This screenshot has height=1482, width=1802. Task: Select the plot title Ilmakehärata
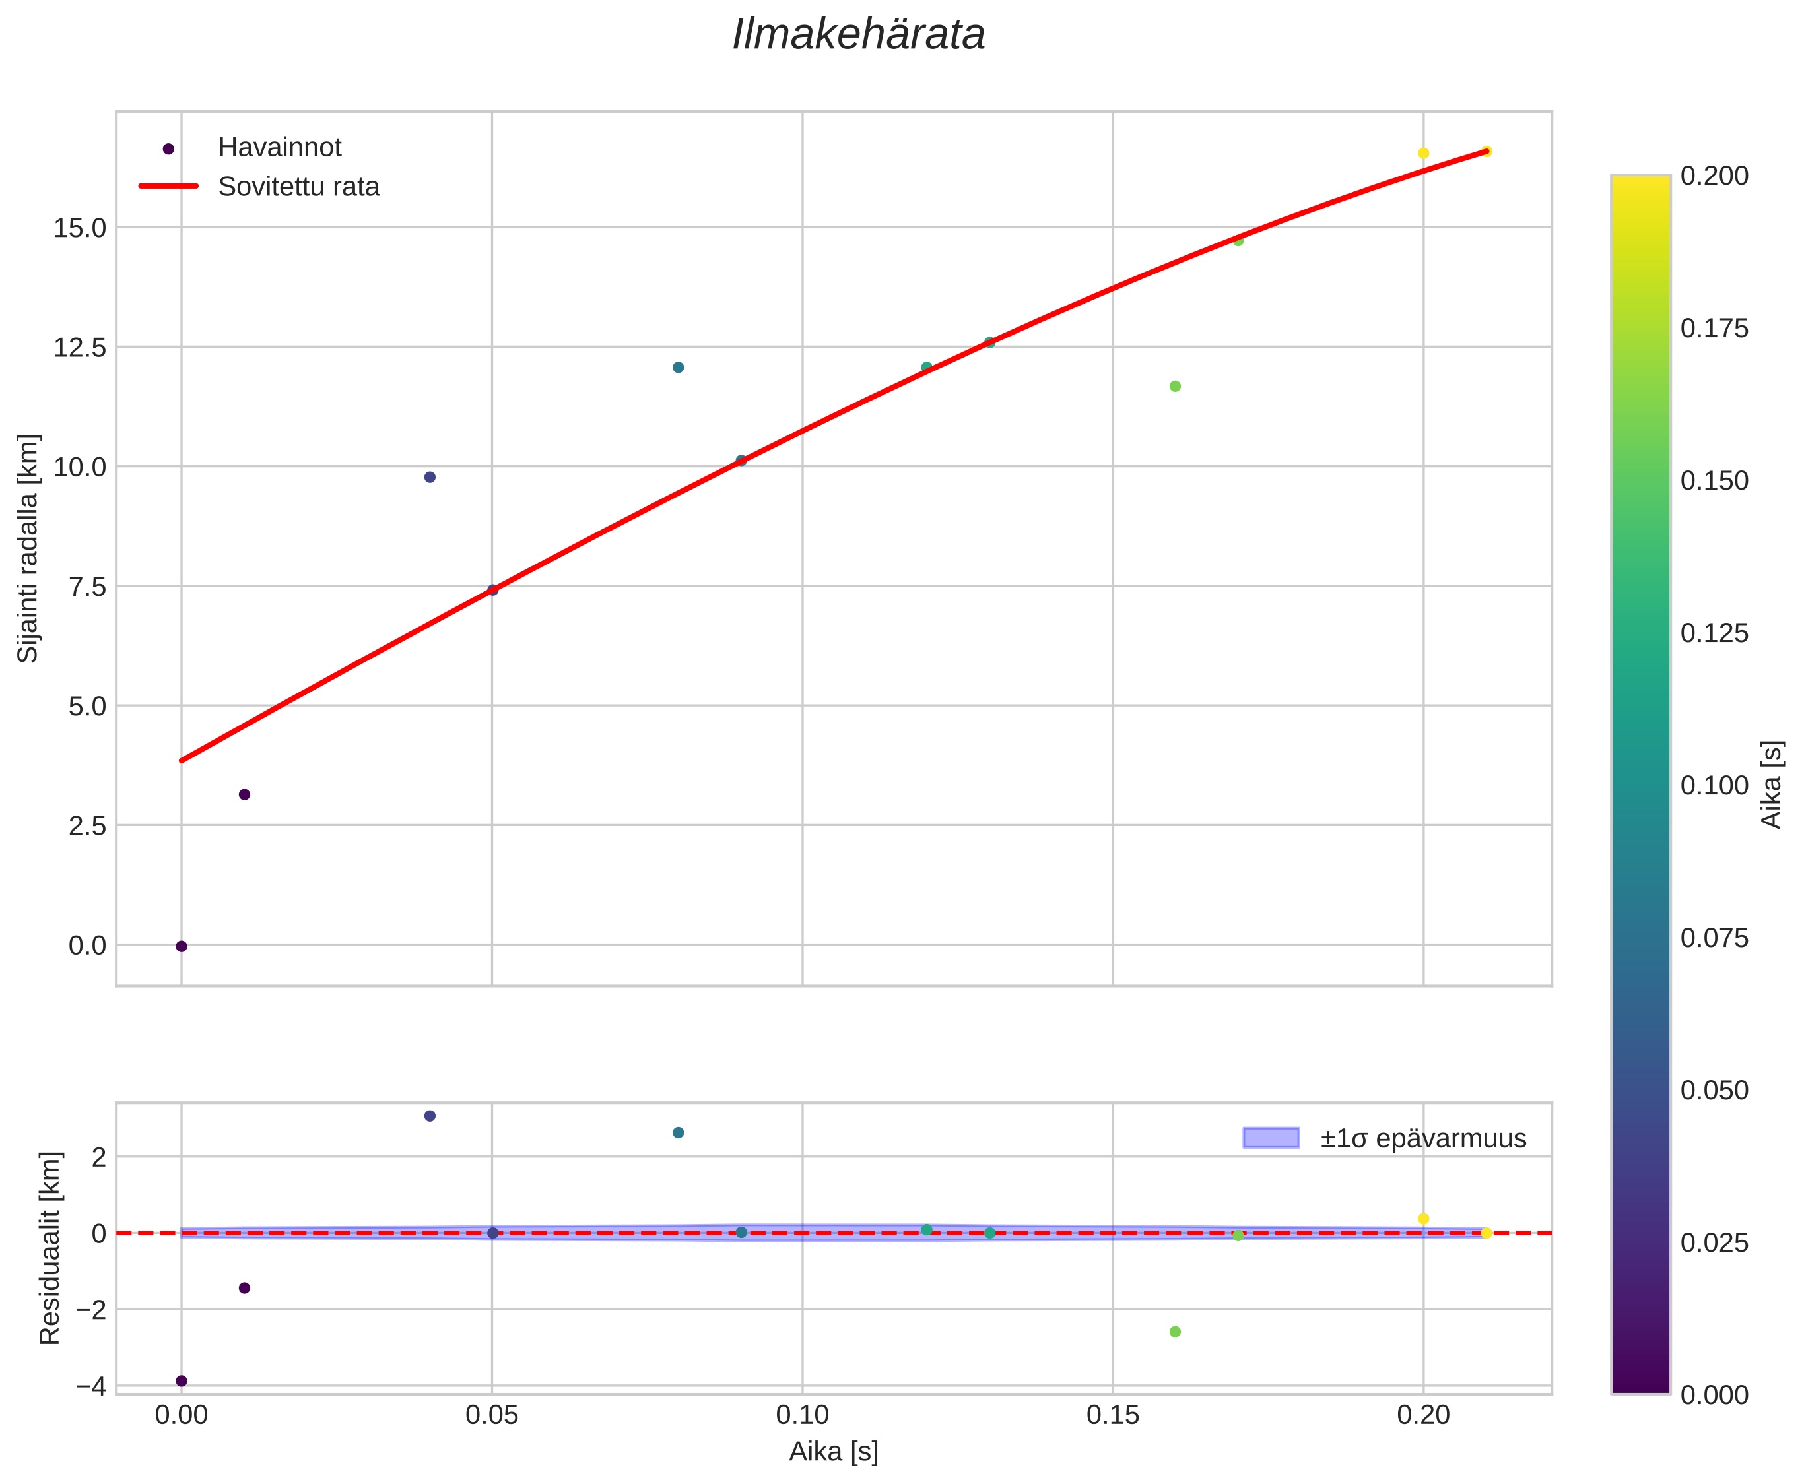click(858, 35)
